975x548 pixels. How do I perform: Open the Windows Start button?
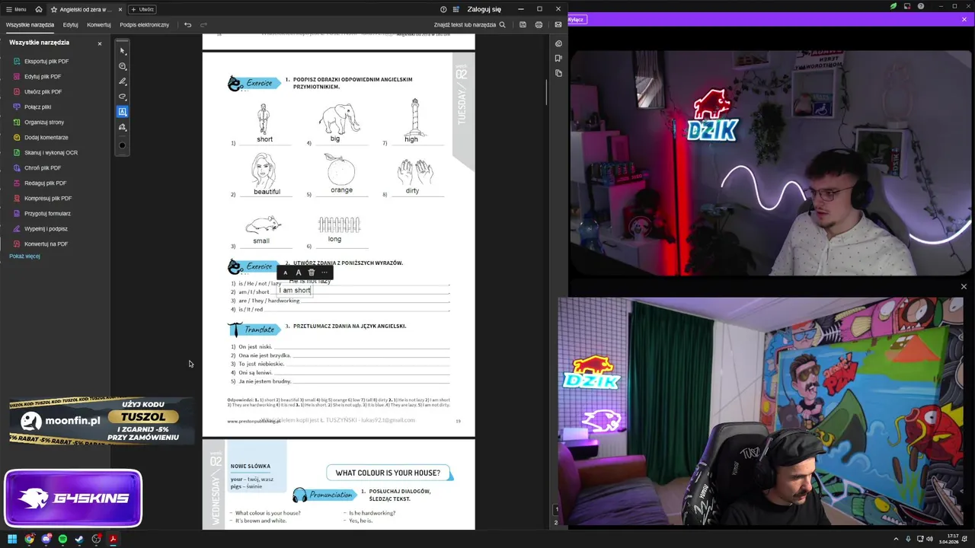[x=12, y=539]
